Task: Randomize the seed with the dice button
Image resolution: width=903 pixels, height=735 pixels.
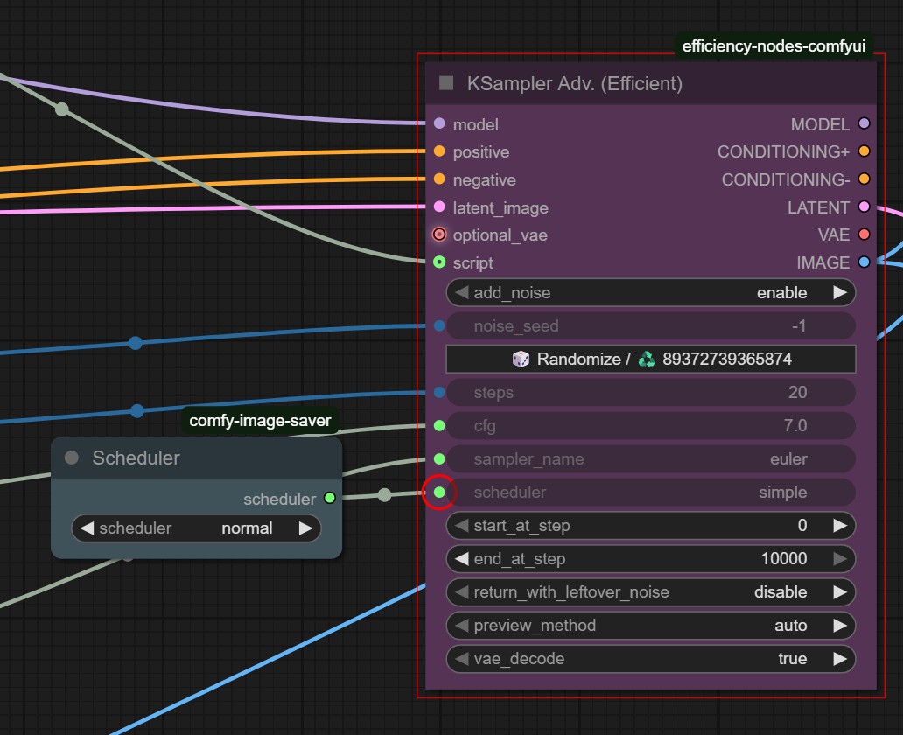Action: pyautogui.click(x=651, y=360)
